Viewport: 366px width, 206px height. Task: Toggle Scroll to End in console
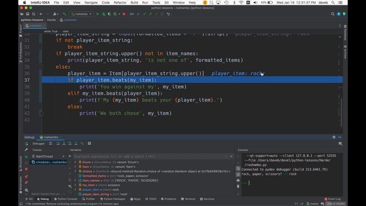click(x=238, y=174)
